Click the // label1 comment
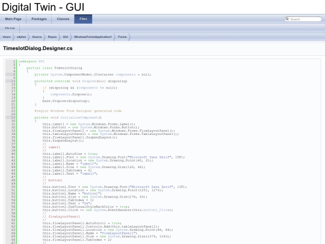The width and height of the screenshot is (325, 244). (x=51, y=147)
